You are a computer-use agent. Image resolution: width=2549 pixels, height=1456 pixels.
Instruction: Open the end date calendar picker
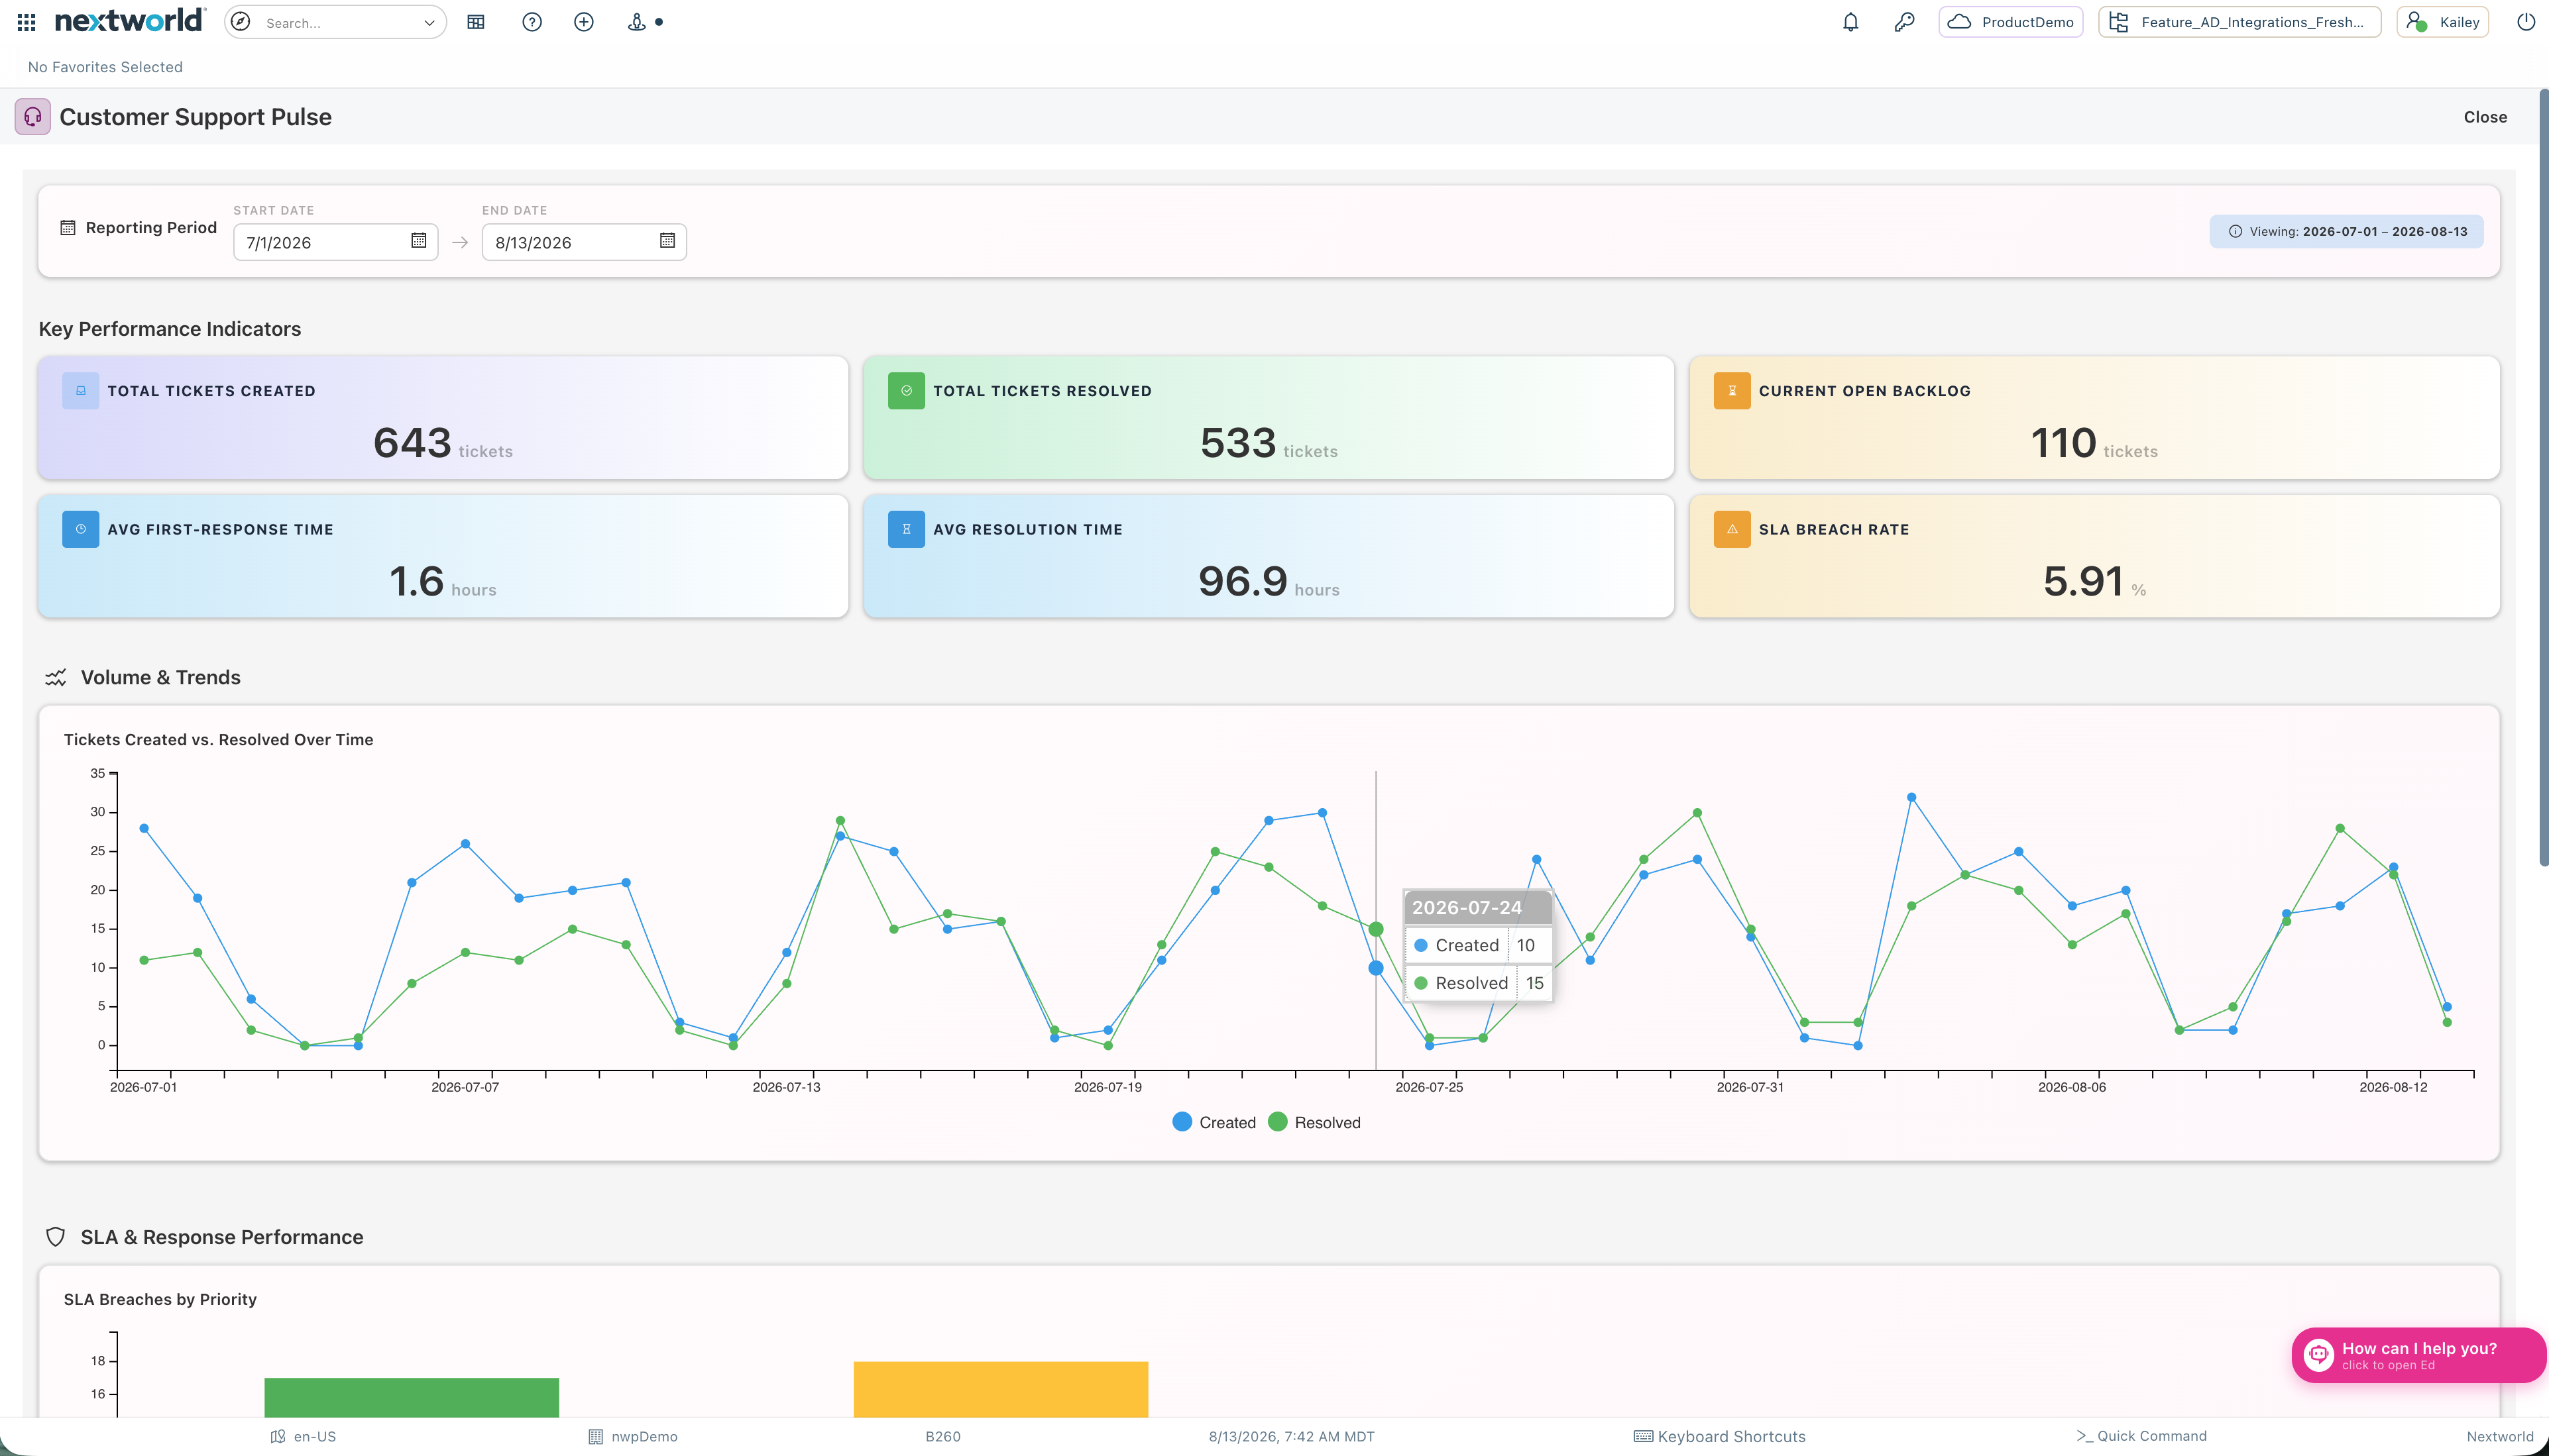pyautogui.click(x=667, y=241)
